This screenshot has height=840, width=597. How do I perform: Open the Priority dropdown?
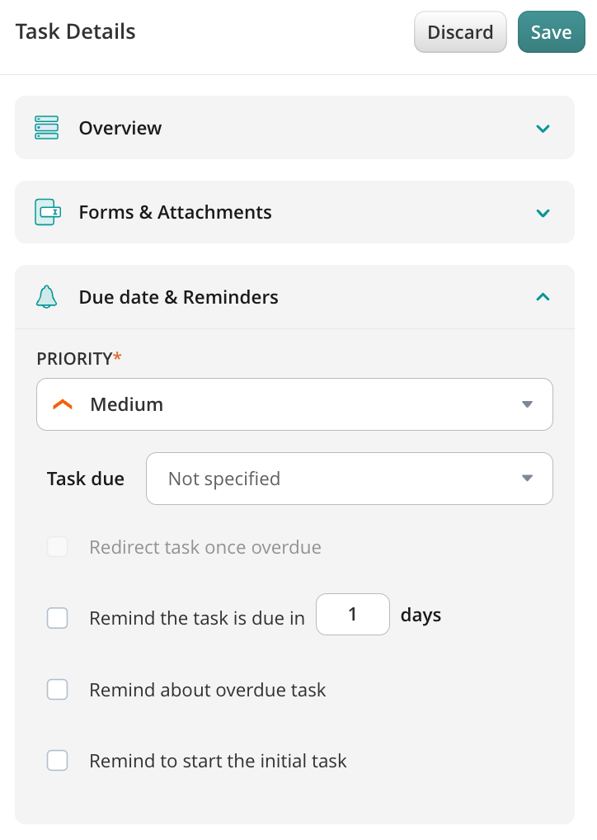pyautogui.click(x=294, y=404)
